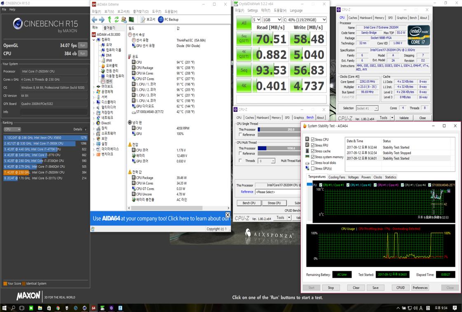This screenshot has width=462, height=312.
Task: Open the CPU ranking dropdown in Cinebench
Action: [x=12, y=130]
